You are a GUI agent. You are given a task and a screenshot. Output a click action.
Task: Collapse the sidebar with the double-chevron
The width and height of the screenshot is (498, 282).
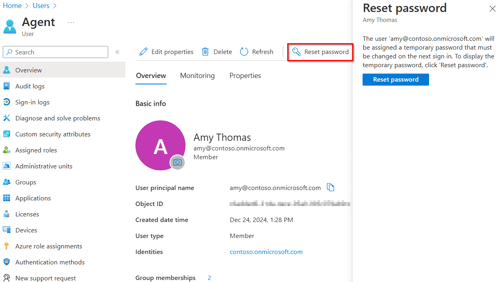[x=117, y=52]
